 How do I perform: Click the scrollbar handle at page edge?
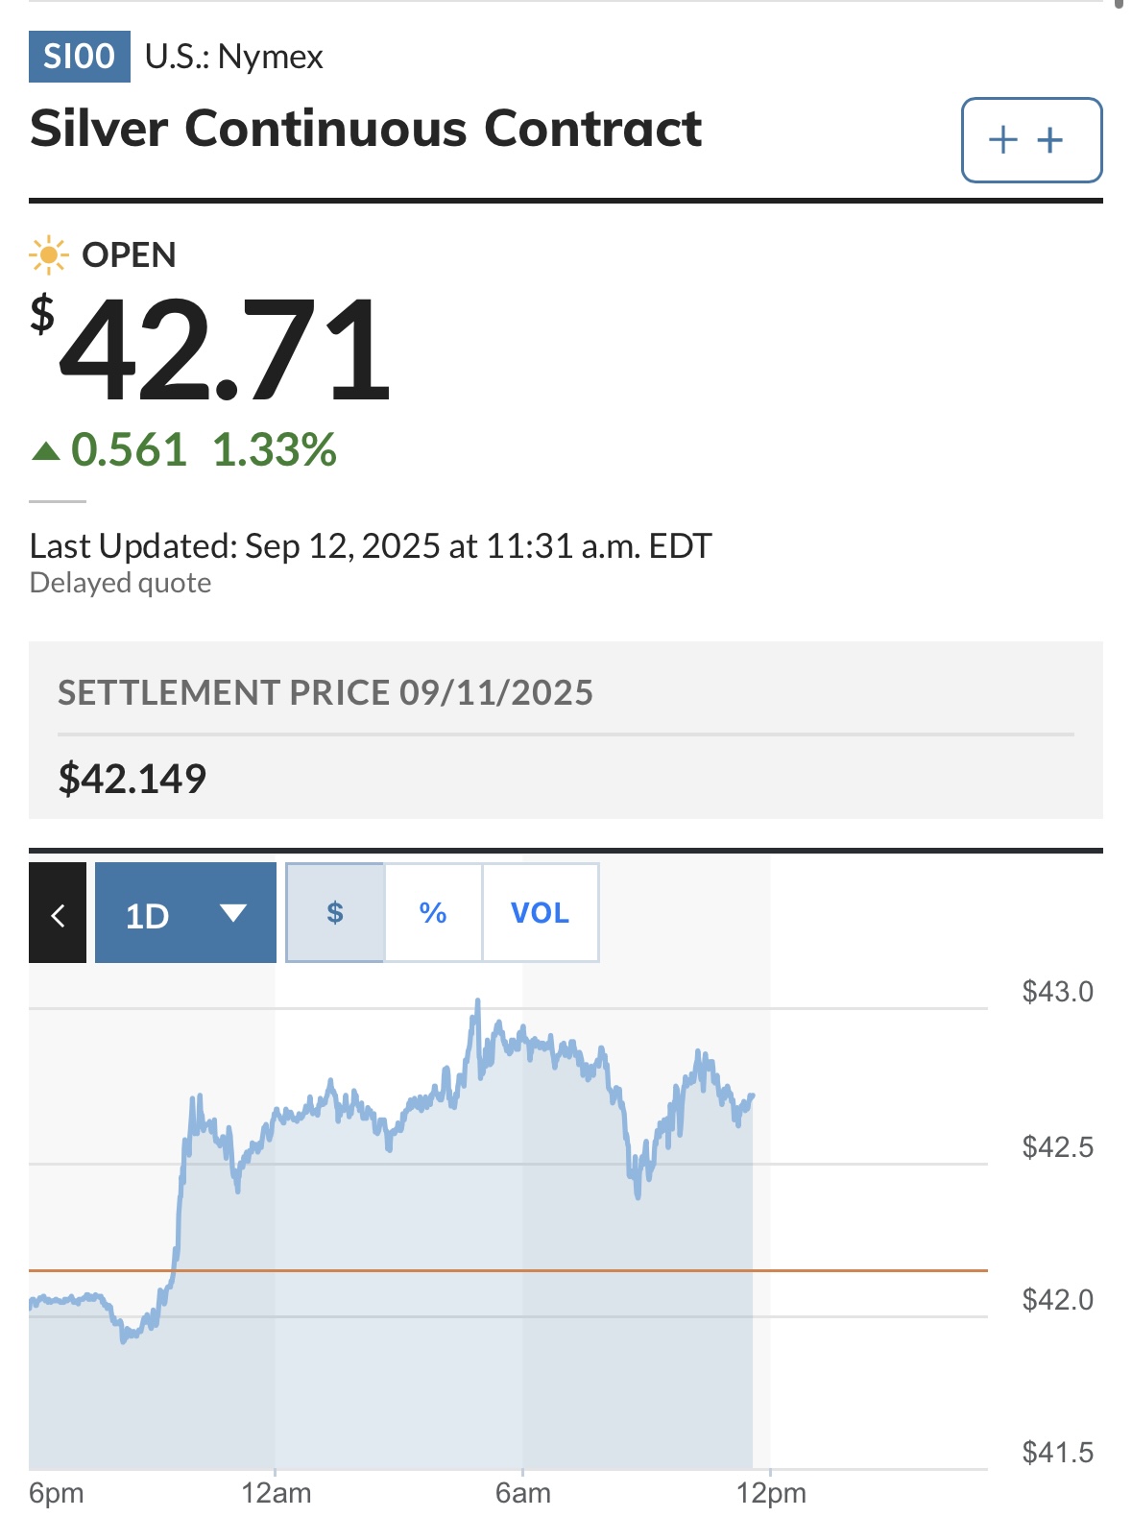click(x=1119, y=4)
